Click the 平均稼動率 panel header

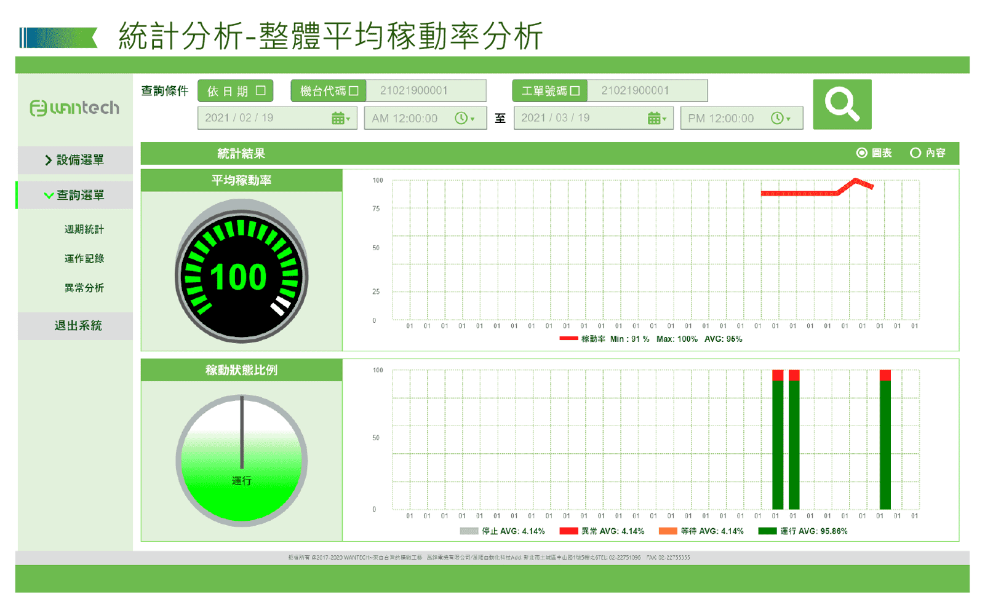point(241,180)
